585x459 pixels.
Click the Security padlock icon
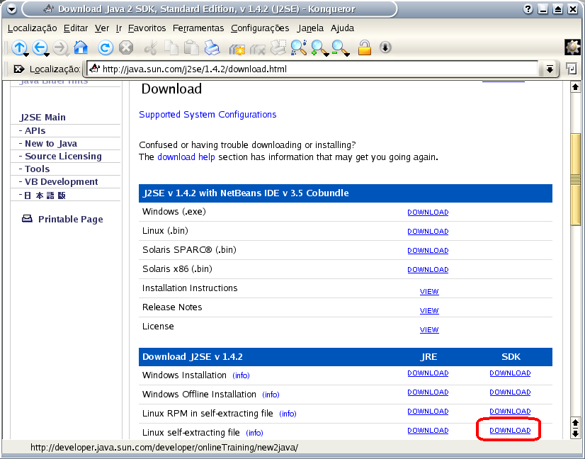(365, 47)
